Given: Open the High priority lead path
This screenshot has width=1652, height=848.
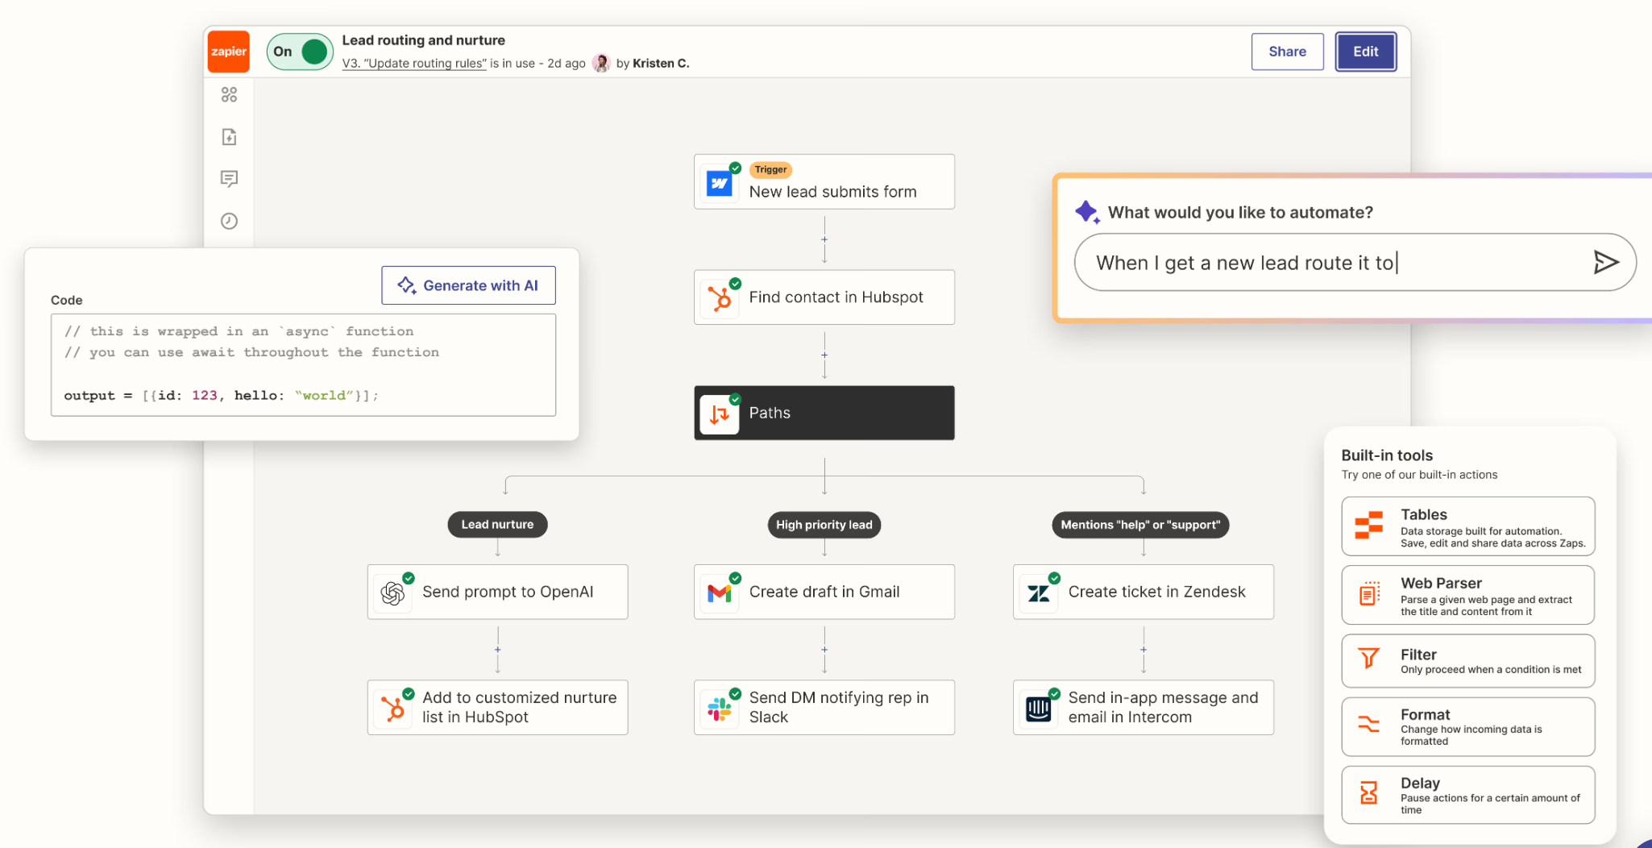Looking at the screenshot, I should [x=824, y=525].
